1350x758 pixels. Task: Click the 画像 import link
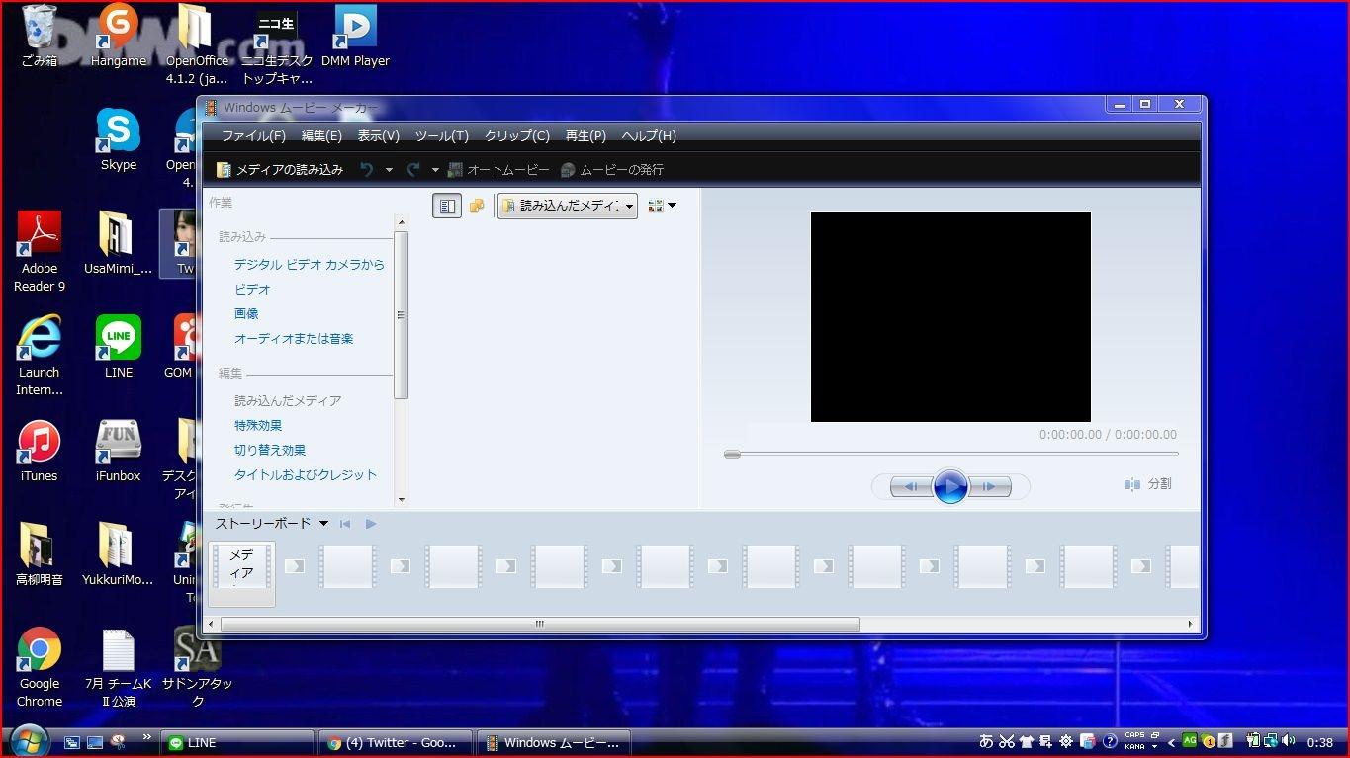click(x=246, y=313)
